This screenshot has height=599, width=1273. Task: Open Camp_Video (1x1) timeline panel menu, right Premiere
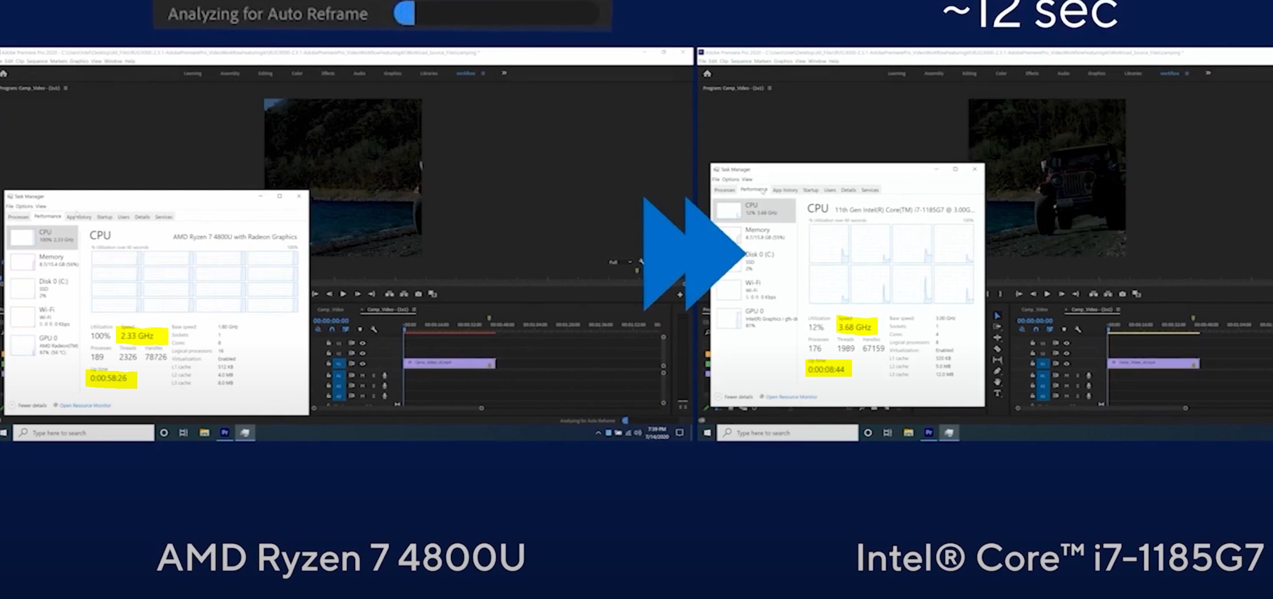1118,310
